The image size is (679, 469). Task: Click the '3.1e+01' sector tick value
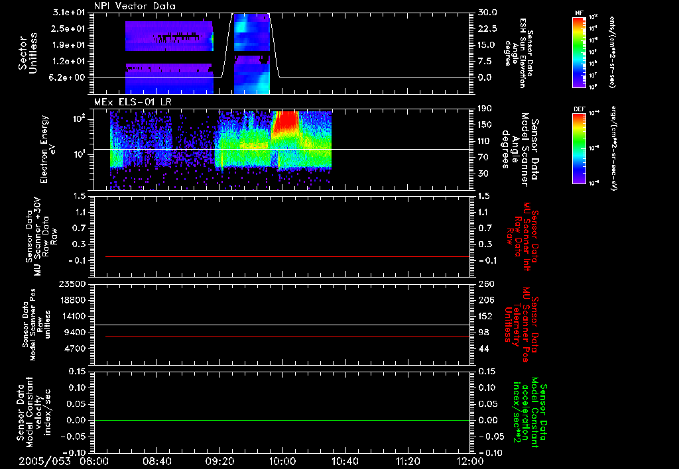69,13
